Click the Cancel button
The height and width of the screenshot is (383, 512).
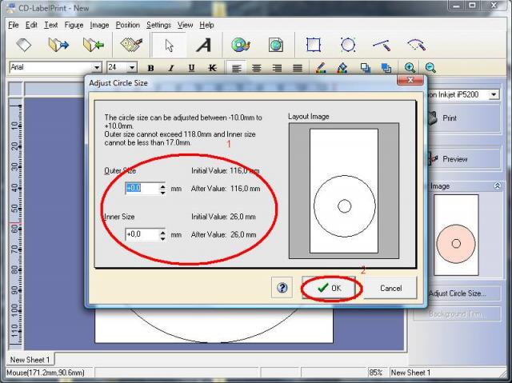390,288
